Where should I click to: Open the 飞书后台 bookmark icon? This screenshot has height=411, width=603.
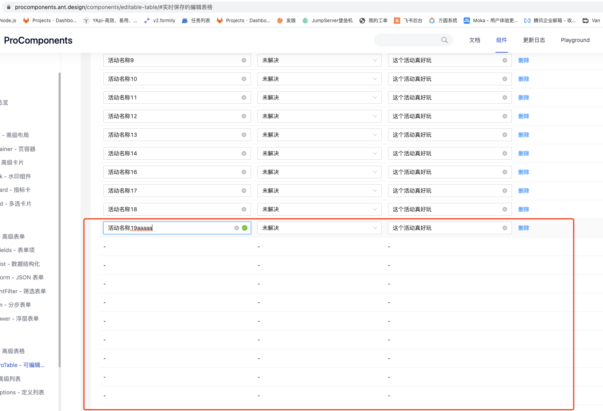tap(397, 20)
